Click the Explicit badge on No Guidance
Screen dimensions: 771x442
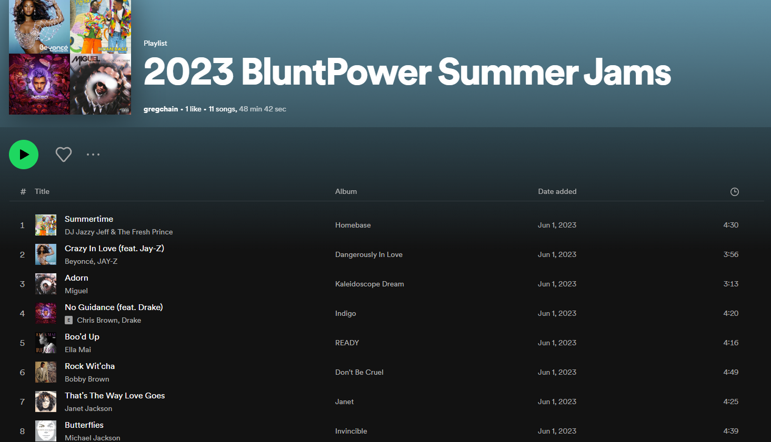pos(68,320)
